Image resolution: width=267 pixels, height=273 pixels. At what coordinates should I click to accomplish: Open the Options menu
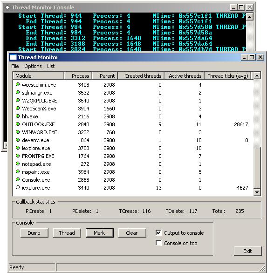tap(33, 66)
